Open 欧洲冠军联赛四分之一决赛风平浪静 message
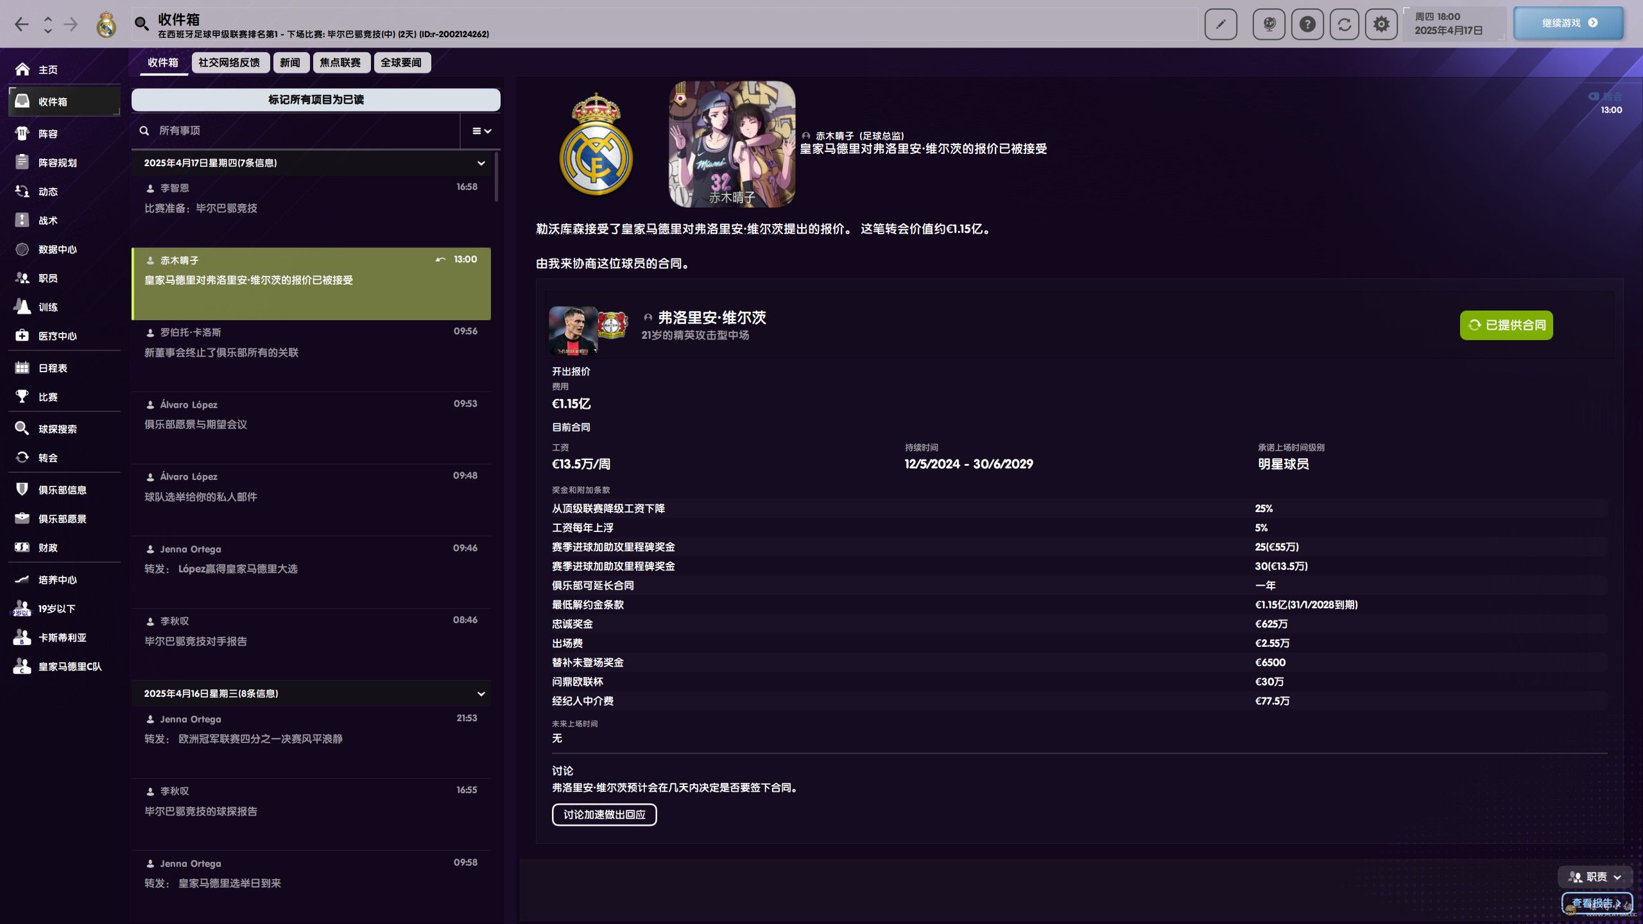 (x=311, y=742)
